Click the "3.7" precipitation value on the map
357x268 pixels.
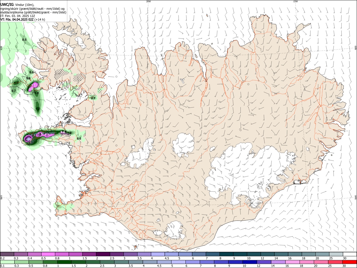coord(31,142)
